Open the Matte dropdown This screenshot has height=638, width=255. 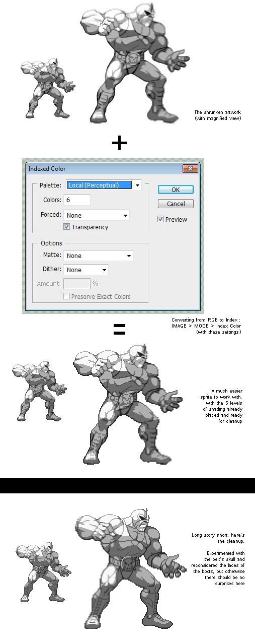point(98,256)
